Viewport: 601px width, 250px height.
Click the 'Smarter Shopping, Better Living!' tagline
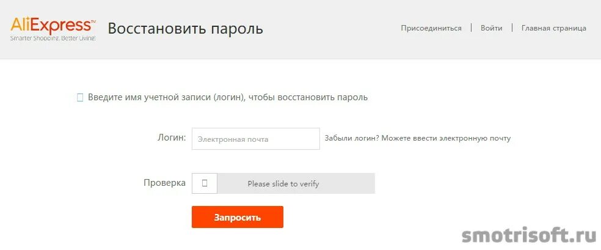click(x=53, y=39)
